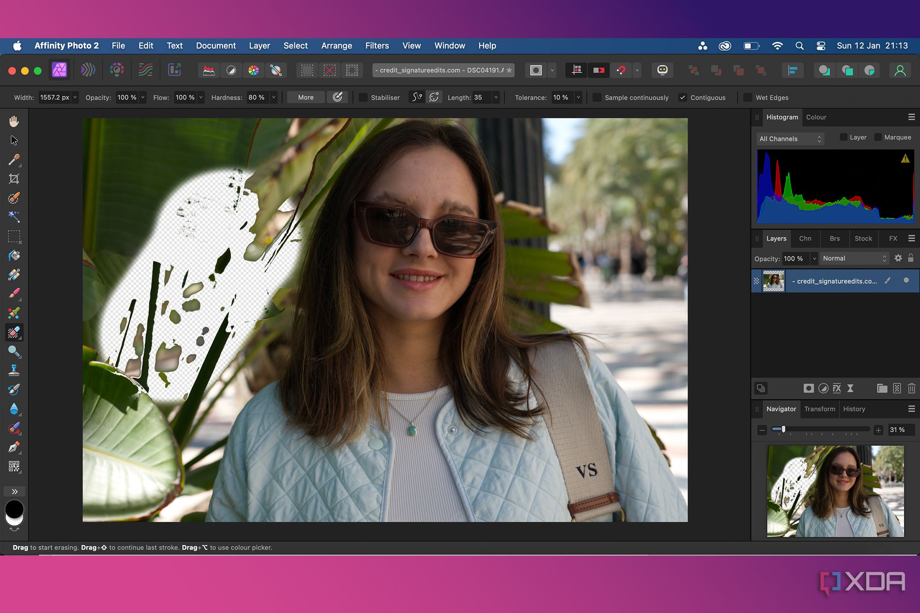Select the Crop tool
This screenshot has width=920, height=613.
(14, 179)
